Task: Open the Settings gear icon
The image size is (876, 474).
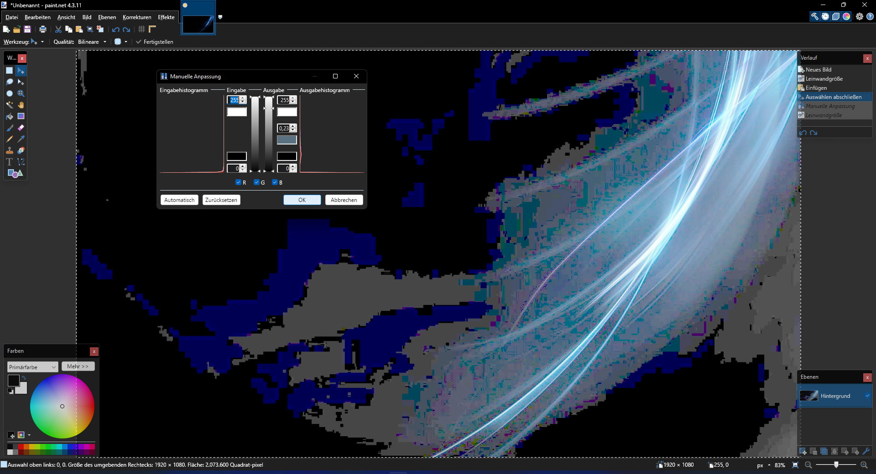Action: click(860, 16)
